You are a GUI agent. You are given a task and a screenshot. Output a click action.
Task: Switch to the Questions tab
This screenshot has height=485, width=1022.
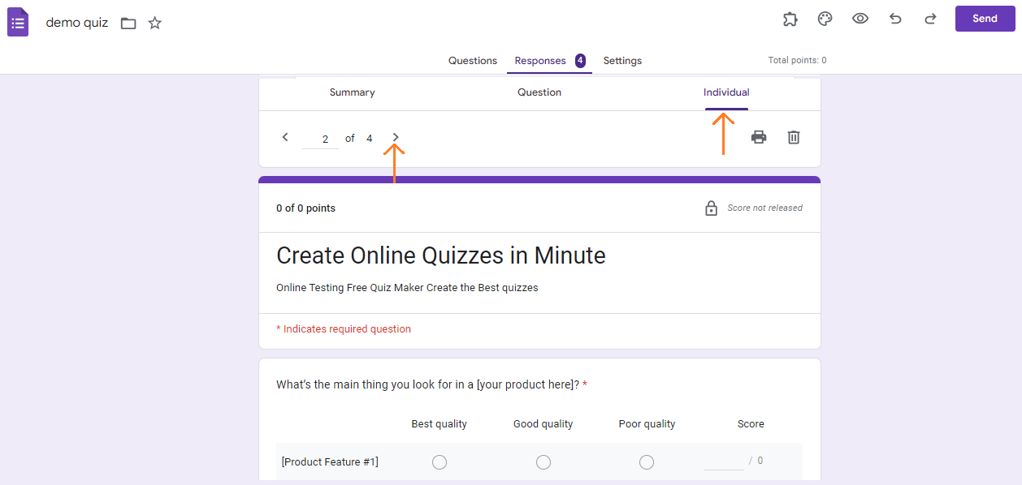tap(472, 61)
